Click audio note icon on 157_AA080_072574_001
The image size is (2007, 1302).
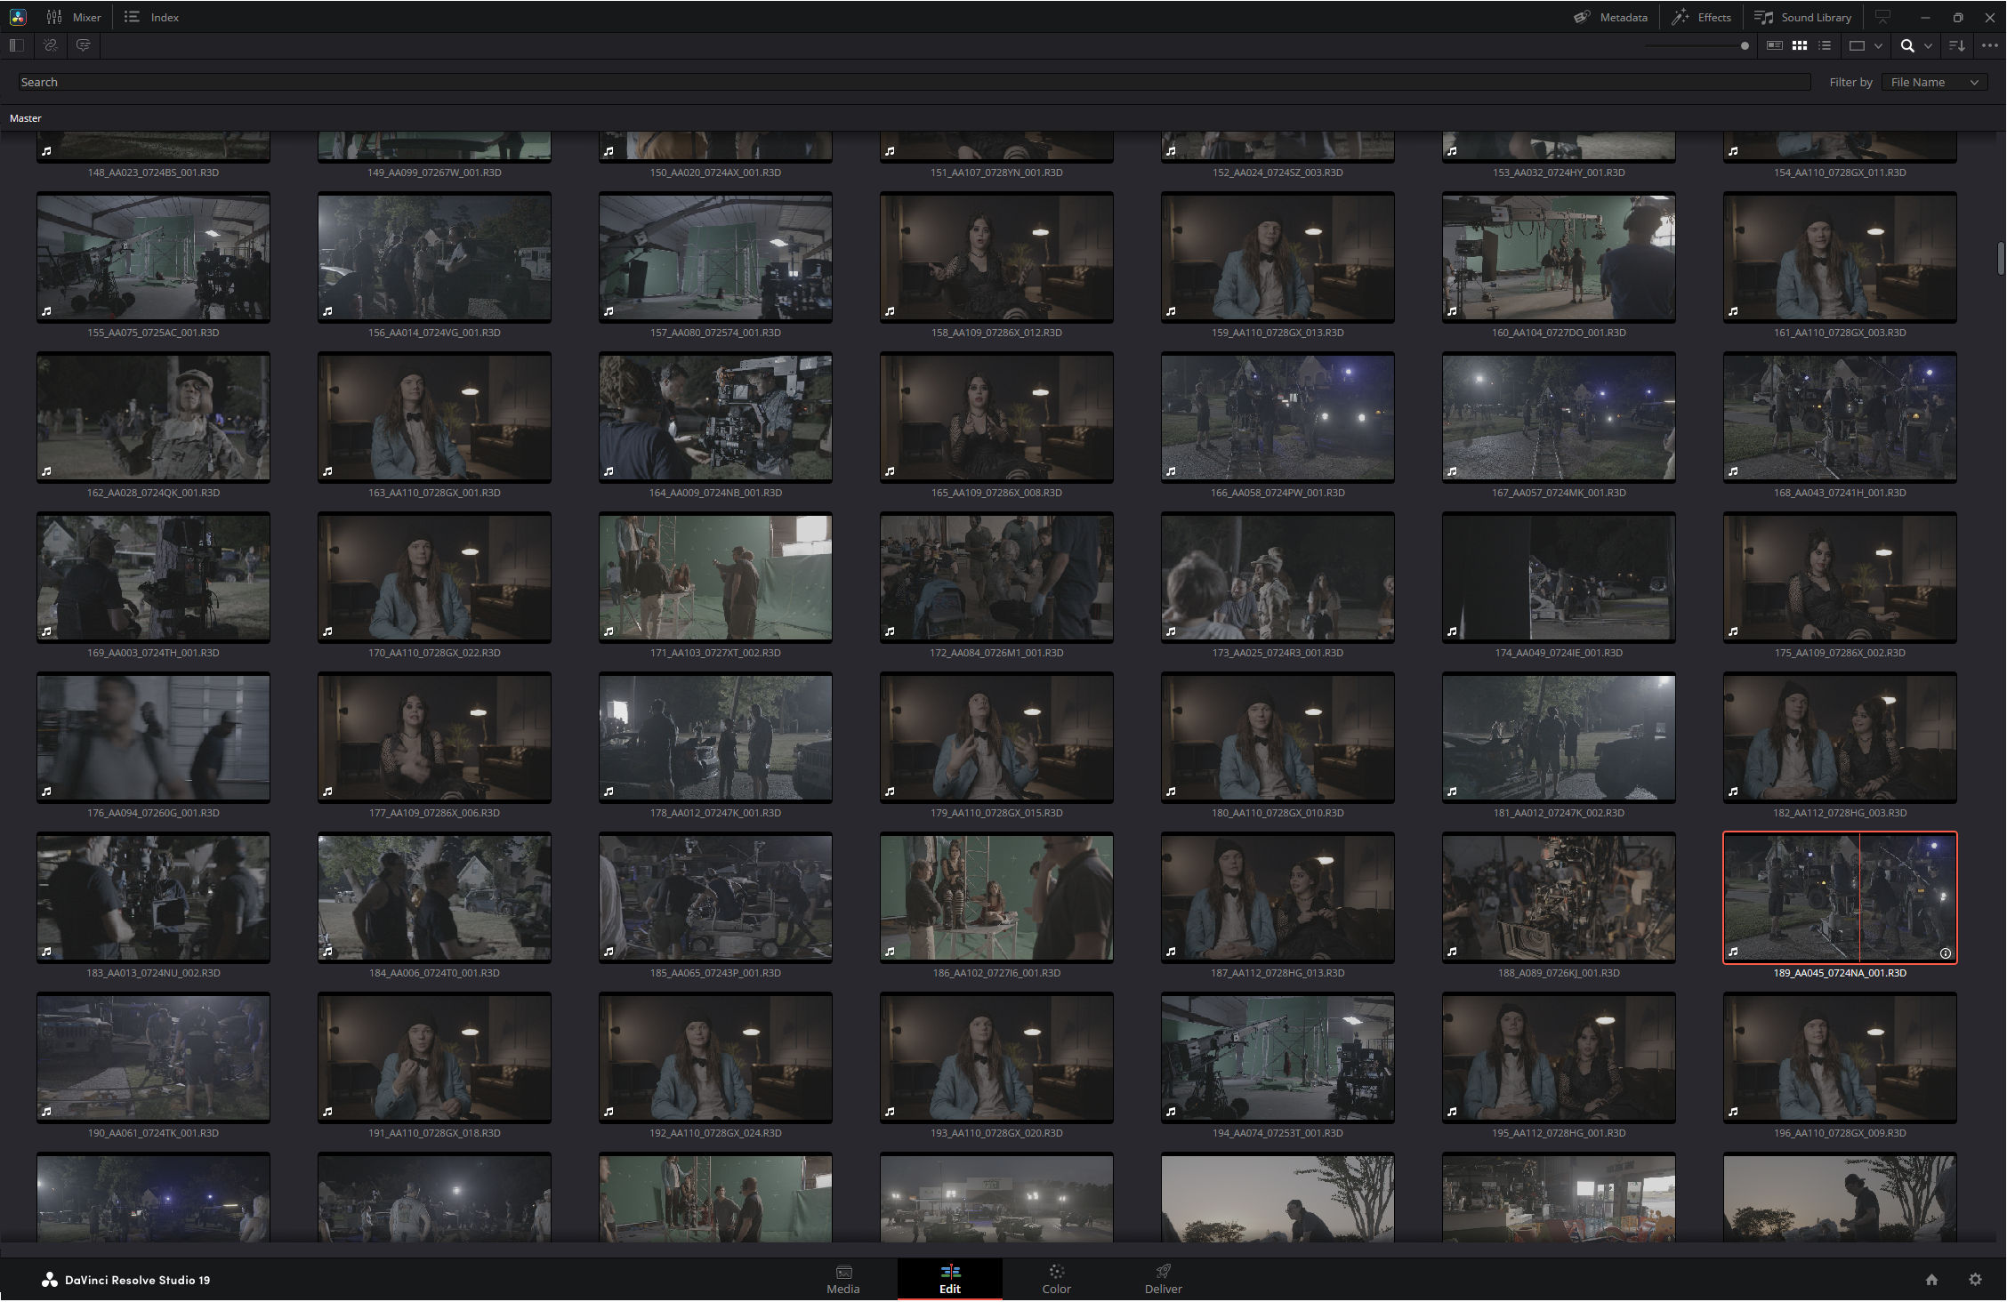pyautogui.click(x=609, y=311)
